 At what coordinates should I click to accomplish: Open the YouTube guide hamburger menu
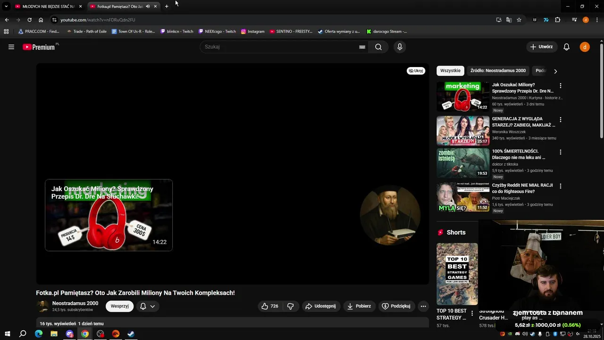(x=11, y=47)
